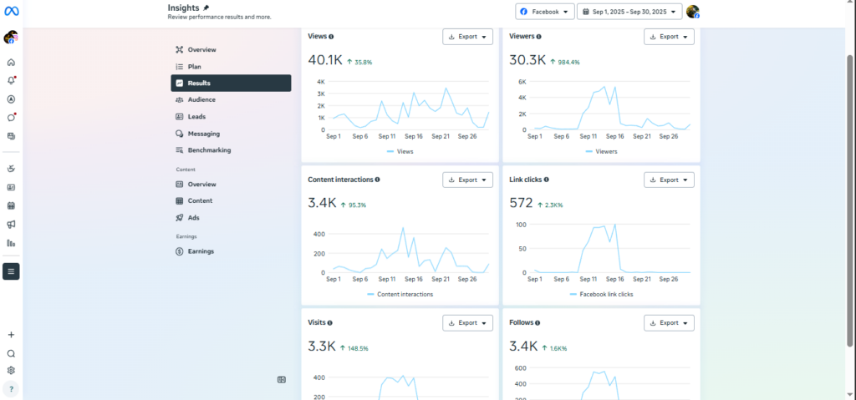Click Export button on Follows card
856x400 pixels.
pos(670,323)
